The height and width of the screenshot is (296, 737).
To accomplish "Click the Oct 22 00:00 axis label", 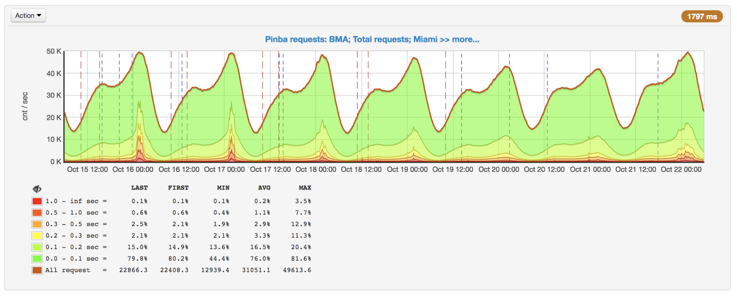I will tap(681, 169).
